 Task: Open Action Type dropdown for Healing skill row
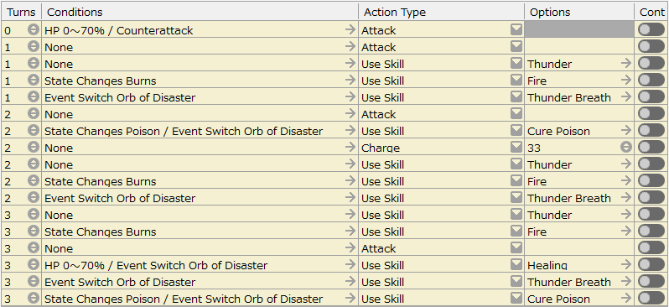[516, 265]
